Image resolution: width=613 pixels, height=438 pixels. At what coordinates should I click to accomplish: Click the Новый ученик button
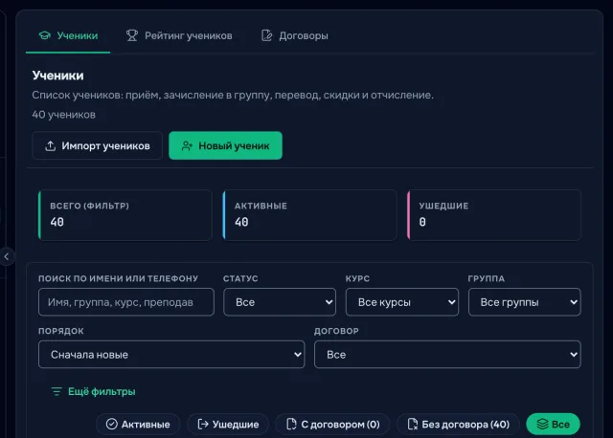pyautogui.click(x=226, y=145)
